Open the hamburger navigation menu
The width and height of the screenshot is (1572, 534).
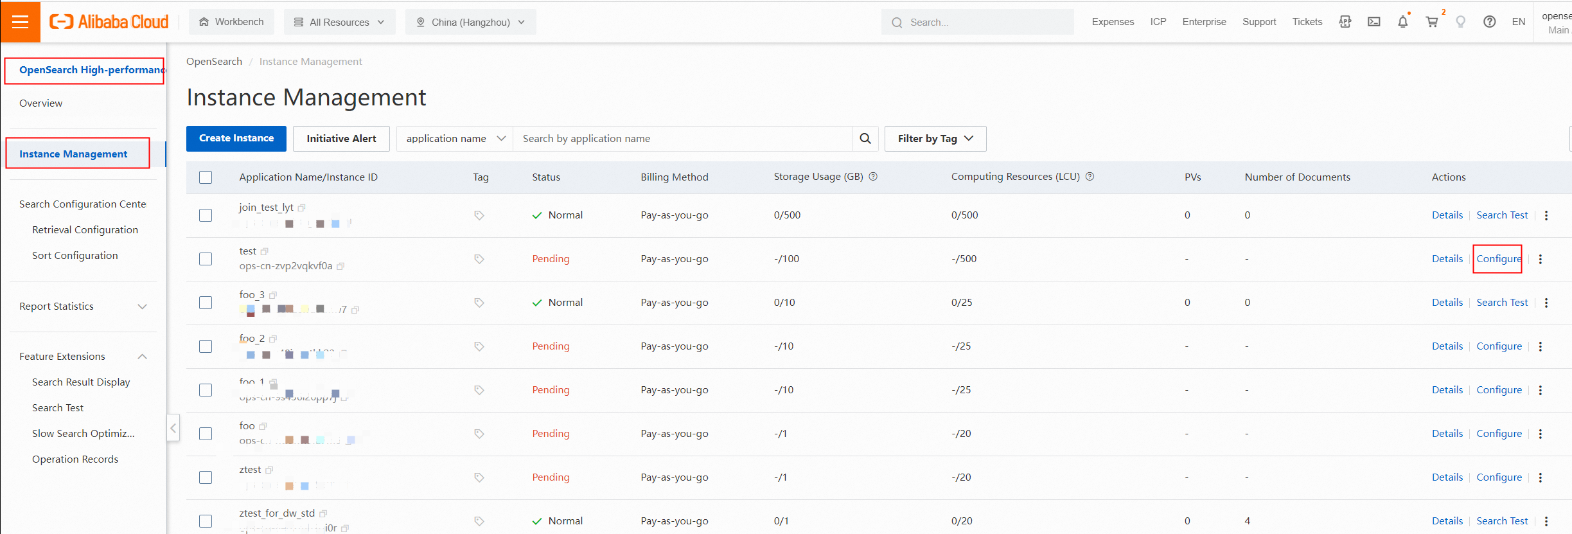click(x=21, y=22)
